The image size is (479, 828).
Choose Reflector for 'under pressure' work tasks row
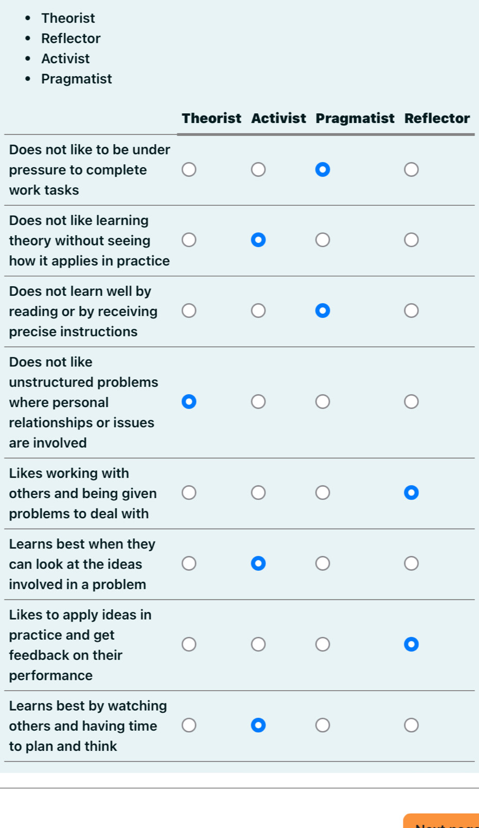click(x=411, y=170)
